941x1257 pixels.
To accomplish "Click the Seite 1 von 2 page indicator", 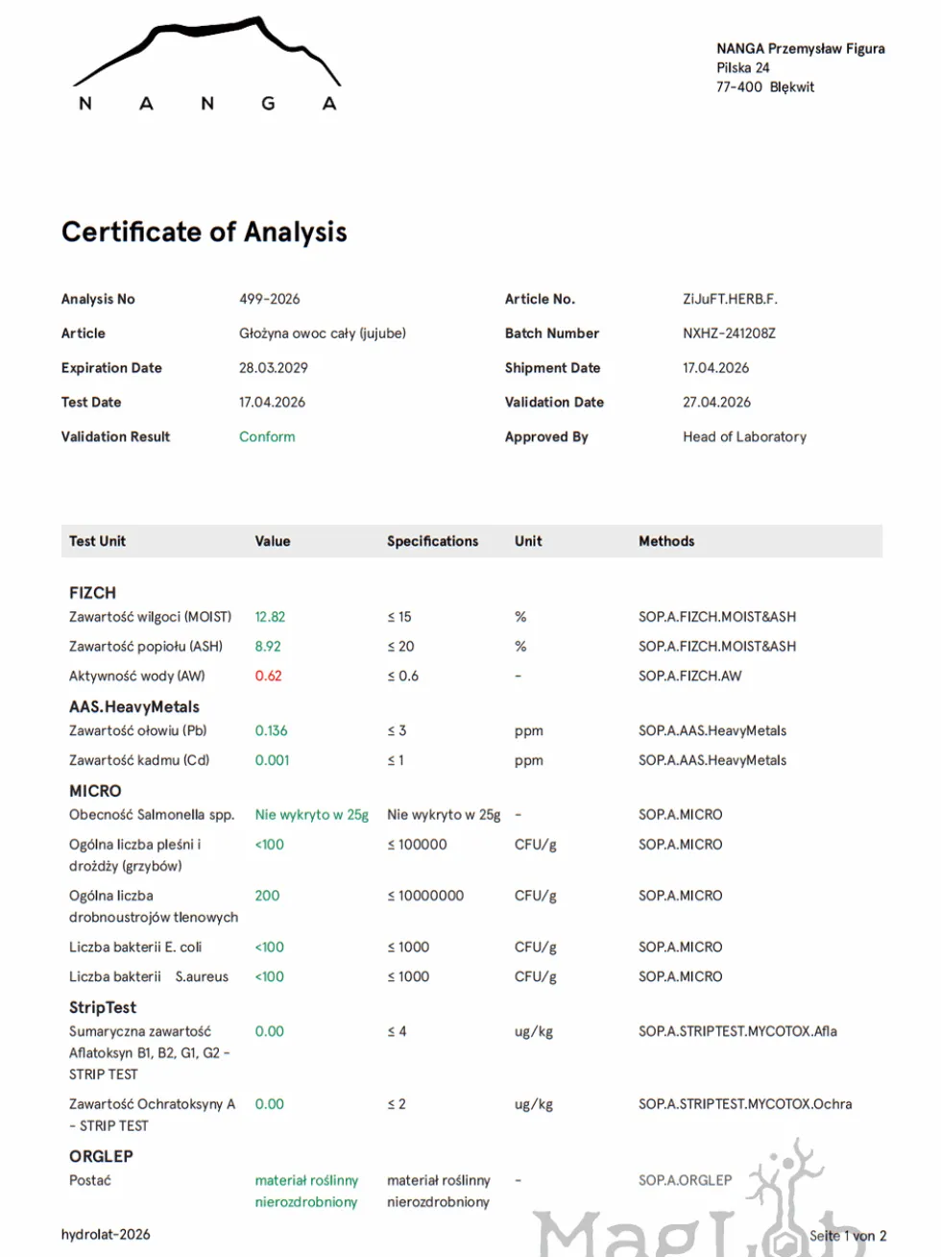I will coord(848,1236).
